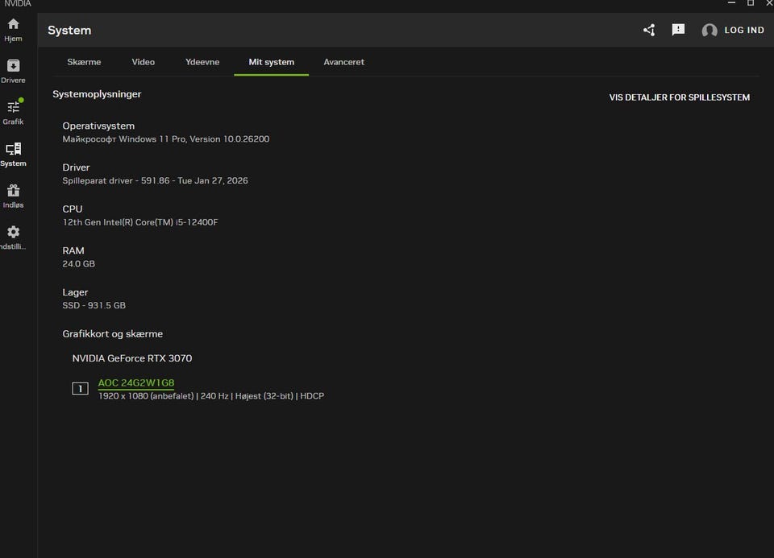Switch to the Ydeevne tab
The height and width of the screenshot is (558, 774).
pos(202,62)
